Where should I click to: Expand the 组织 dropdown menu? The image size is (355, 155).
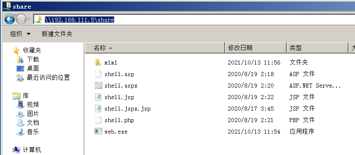pos(20,34)
